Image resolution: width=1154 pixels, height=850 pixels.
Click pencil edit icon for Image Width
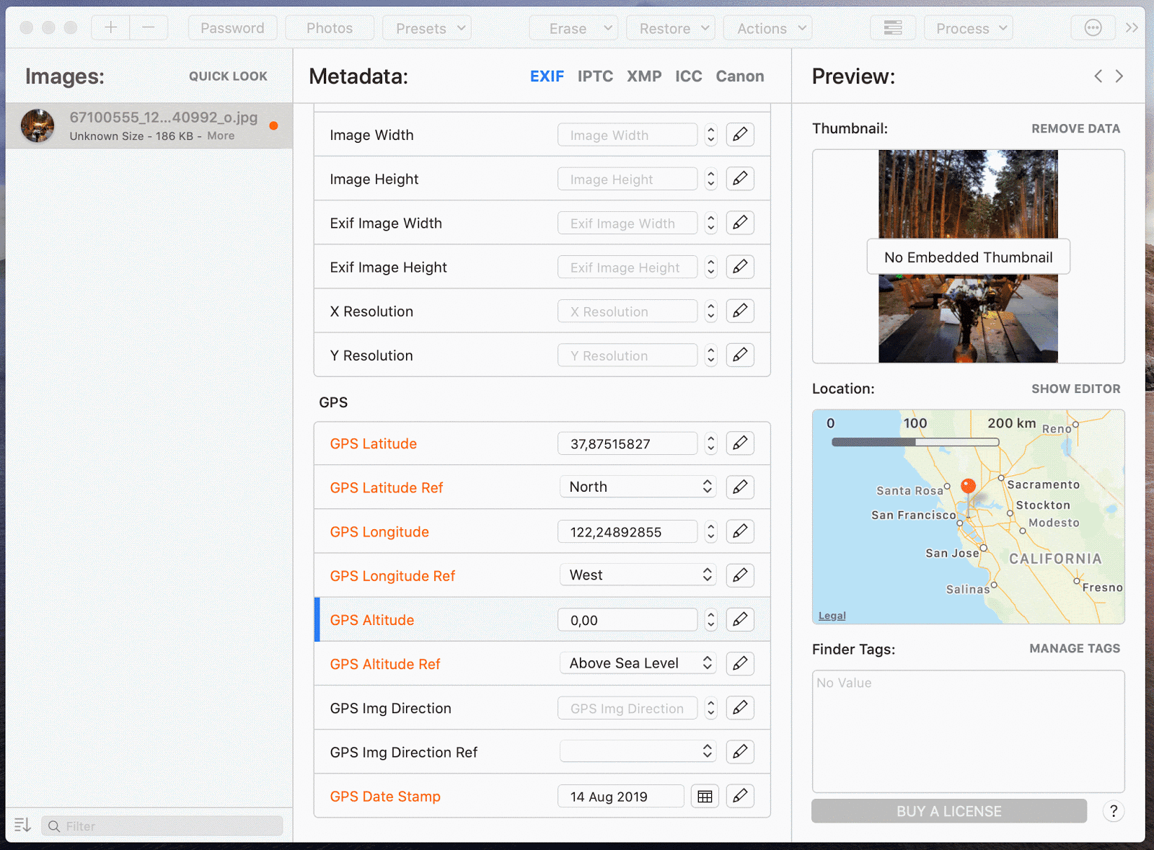click(x=740, y=135)
